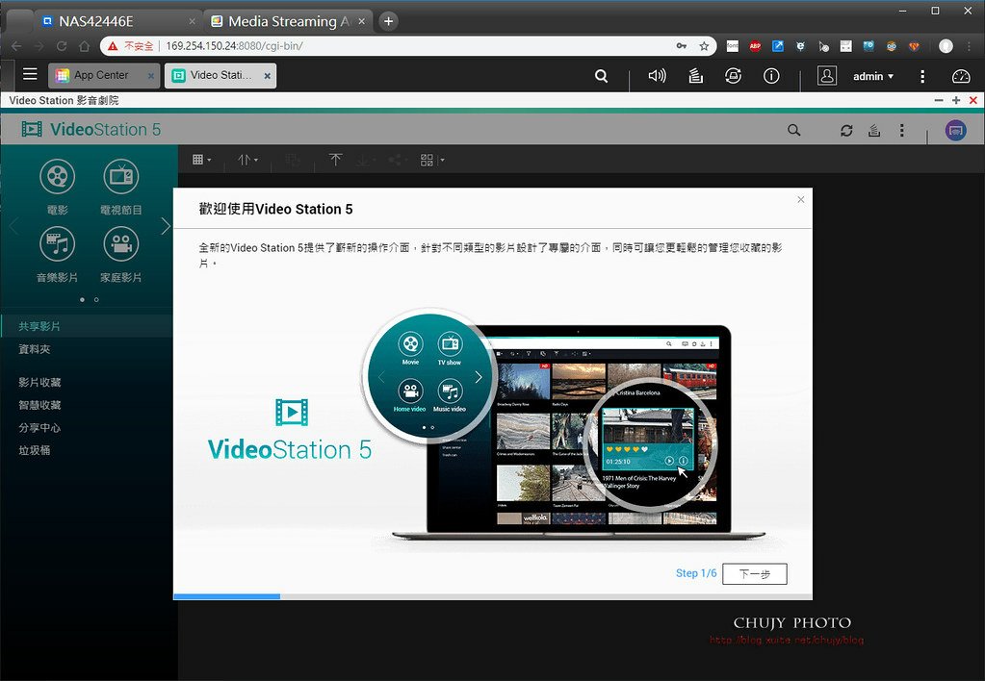
Task: Click the upload videos toolbar icon
Action: coord(335,160)
